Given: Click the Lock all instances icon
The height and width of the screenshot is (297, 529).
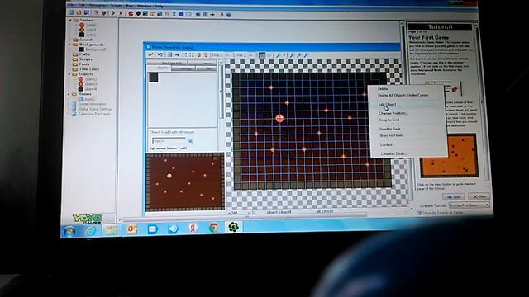Looking at the screenshot, I should point(198,55).
